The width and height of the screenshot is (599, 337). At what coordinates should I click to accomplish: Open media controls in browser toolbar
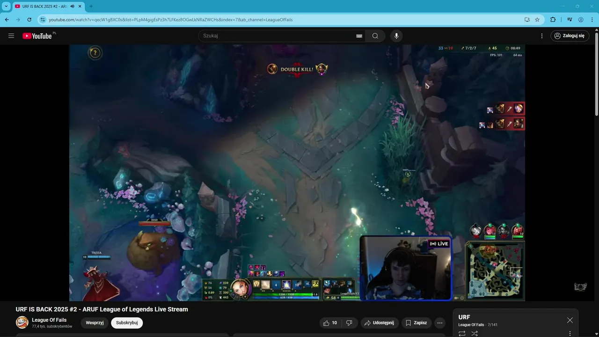[570, 20]
